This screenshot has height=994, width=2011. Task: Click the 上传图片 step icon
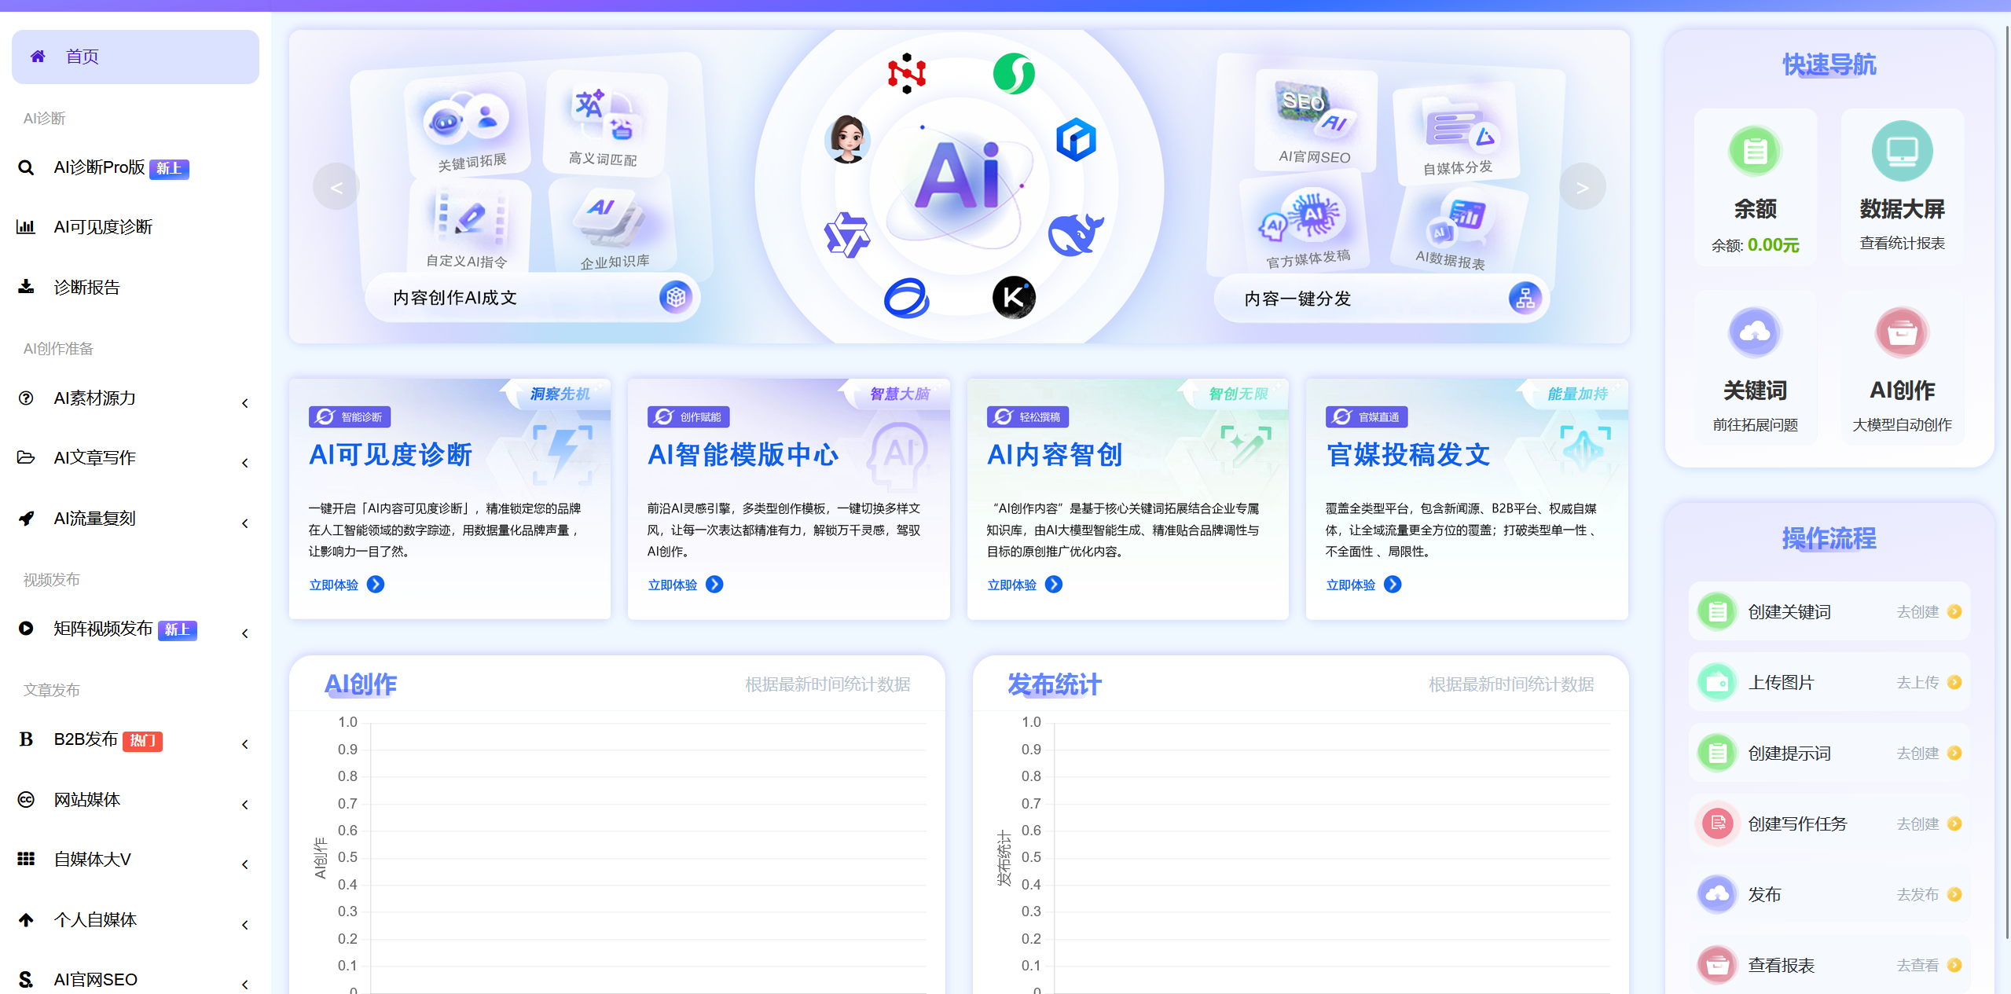pos(1717,682)
